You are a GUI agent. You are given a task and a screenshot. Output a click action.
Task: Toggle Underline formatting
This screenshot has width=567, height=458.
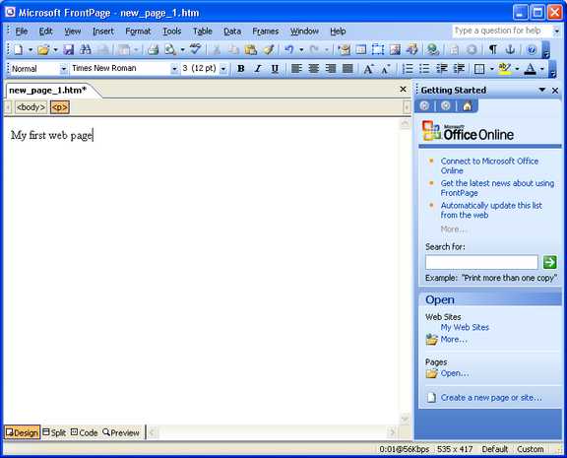[x=275, y=68]
